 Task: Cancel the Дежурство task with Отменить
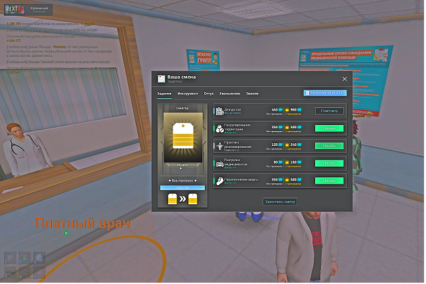[330, 111]
